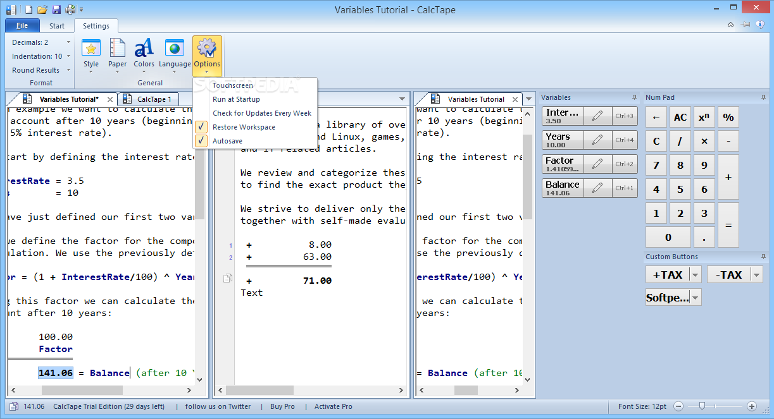Select the Settings ribbon tab
Image resolution: width=774 pixels, height=419 pixels.
pos(96,26)
